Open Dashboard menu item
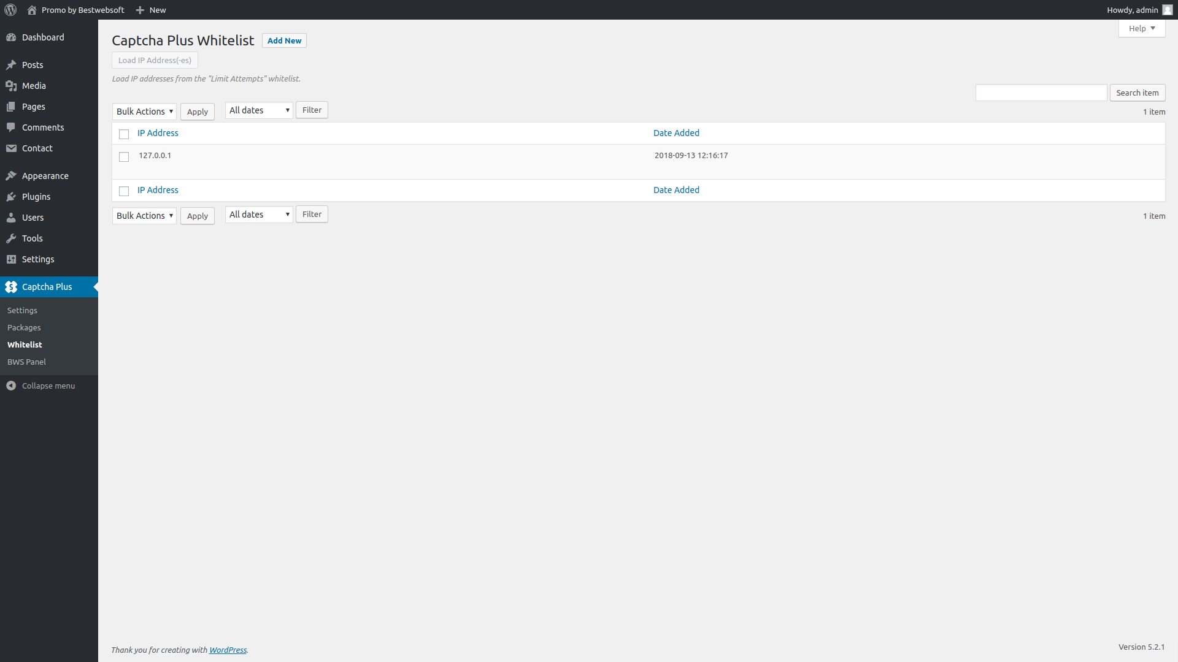This screenshot has height=662, width=1178. (49, 37)
